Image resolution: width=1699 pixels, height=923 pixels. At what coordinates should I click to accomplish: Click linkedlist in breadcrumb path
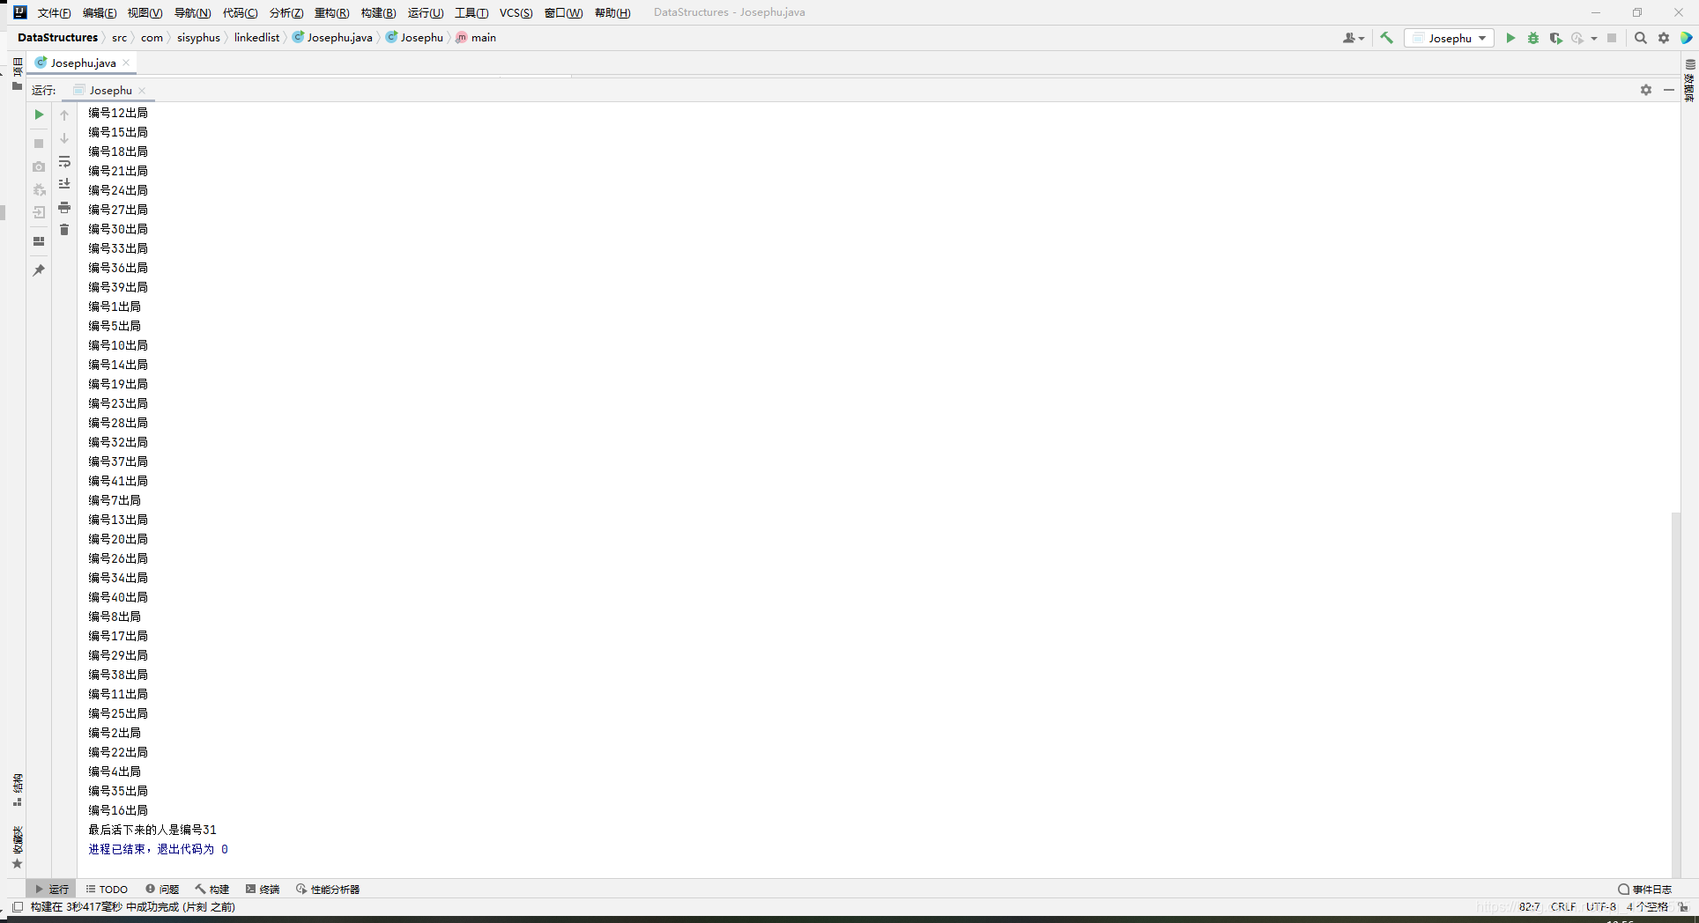pos(256,38)
